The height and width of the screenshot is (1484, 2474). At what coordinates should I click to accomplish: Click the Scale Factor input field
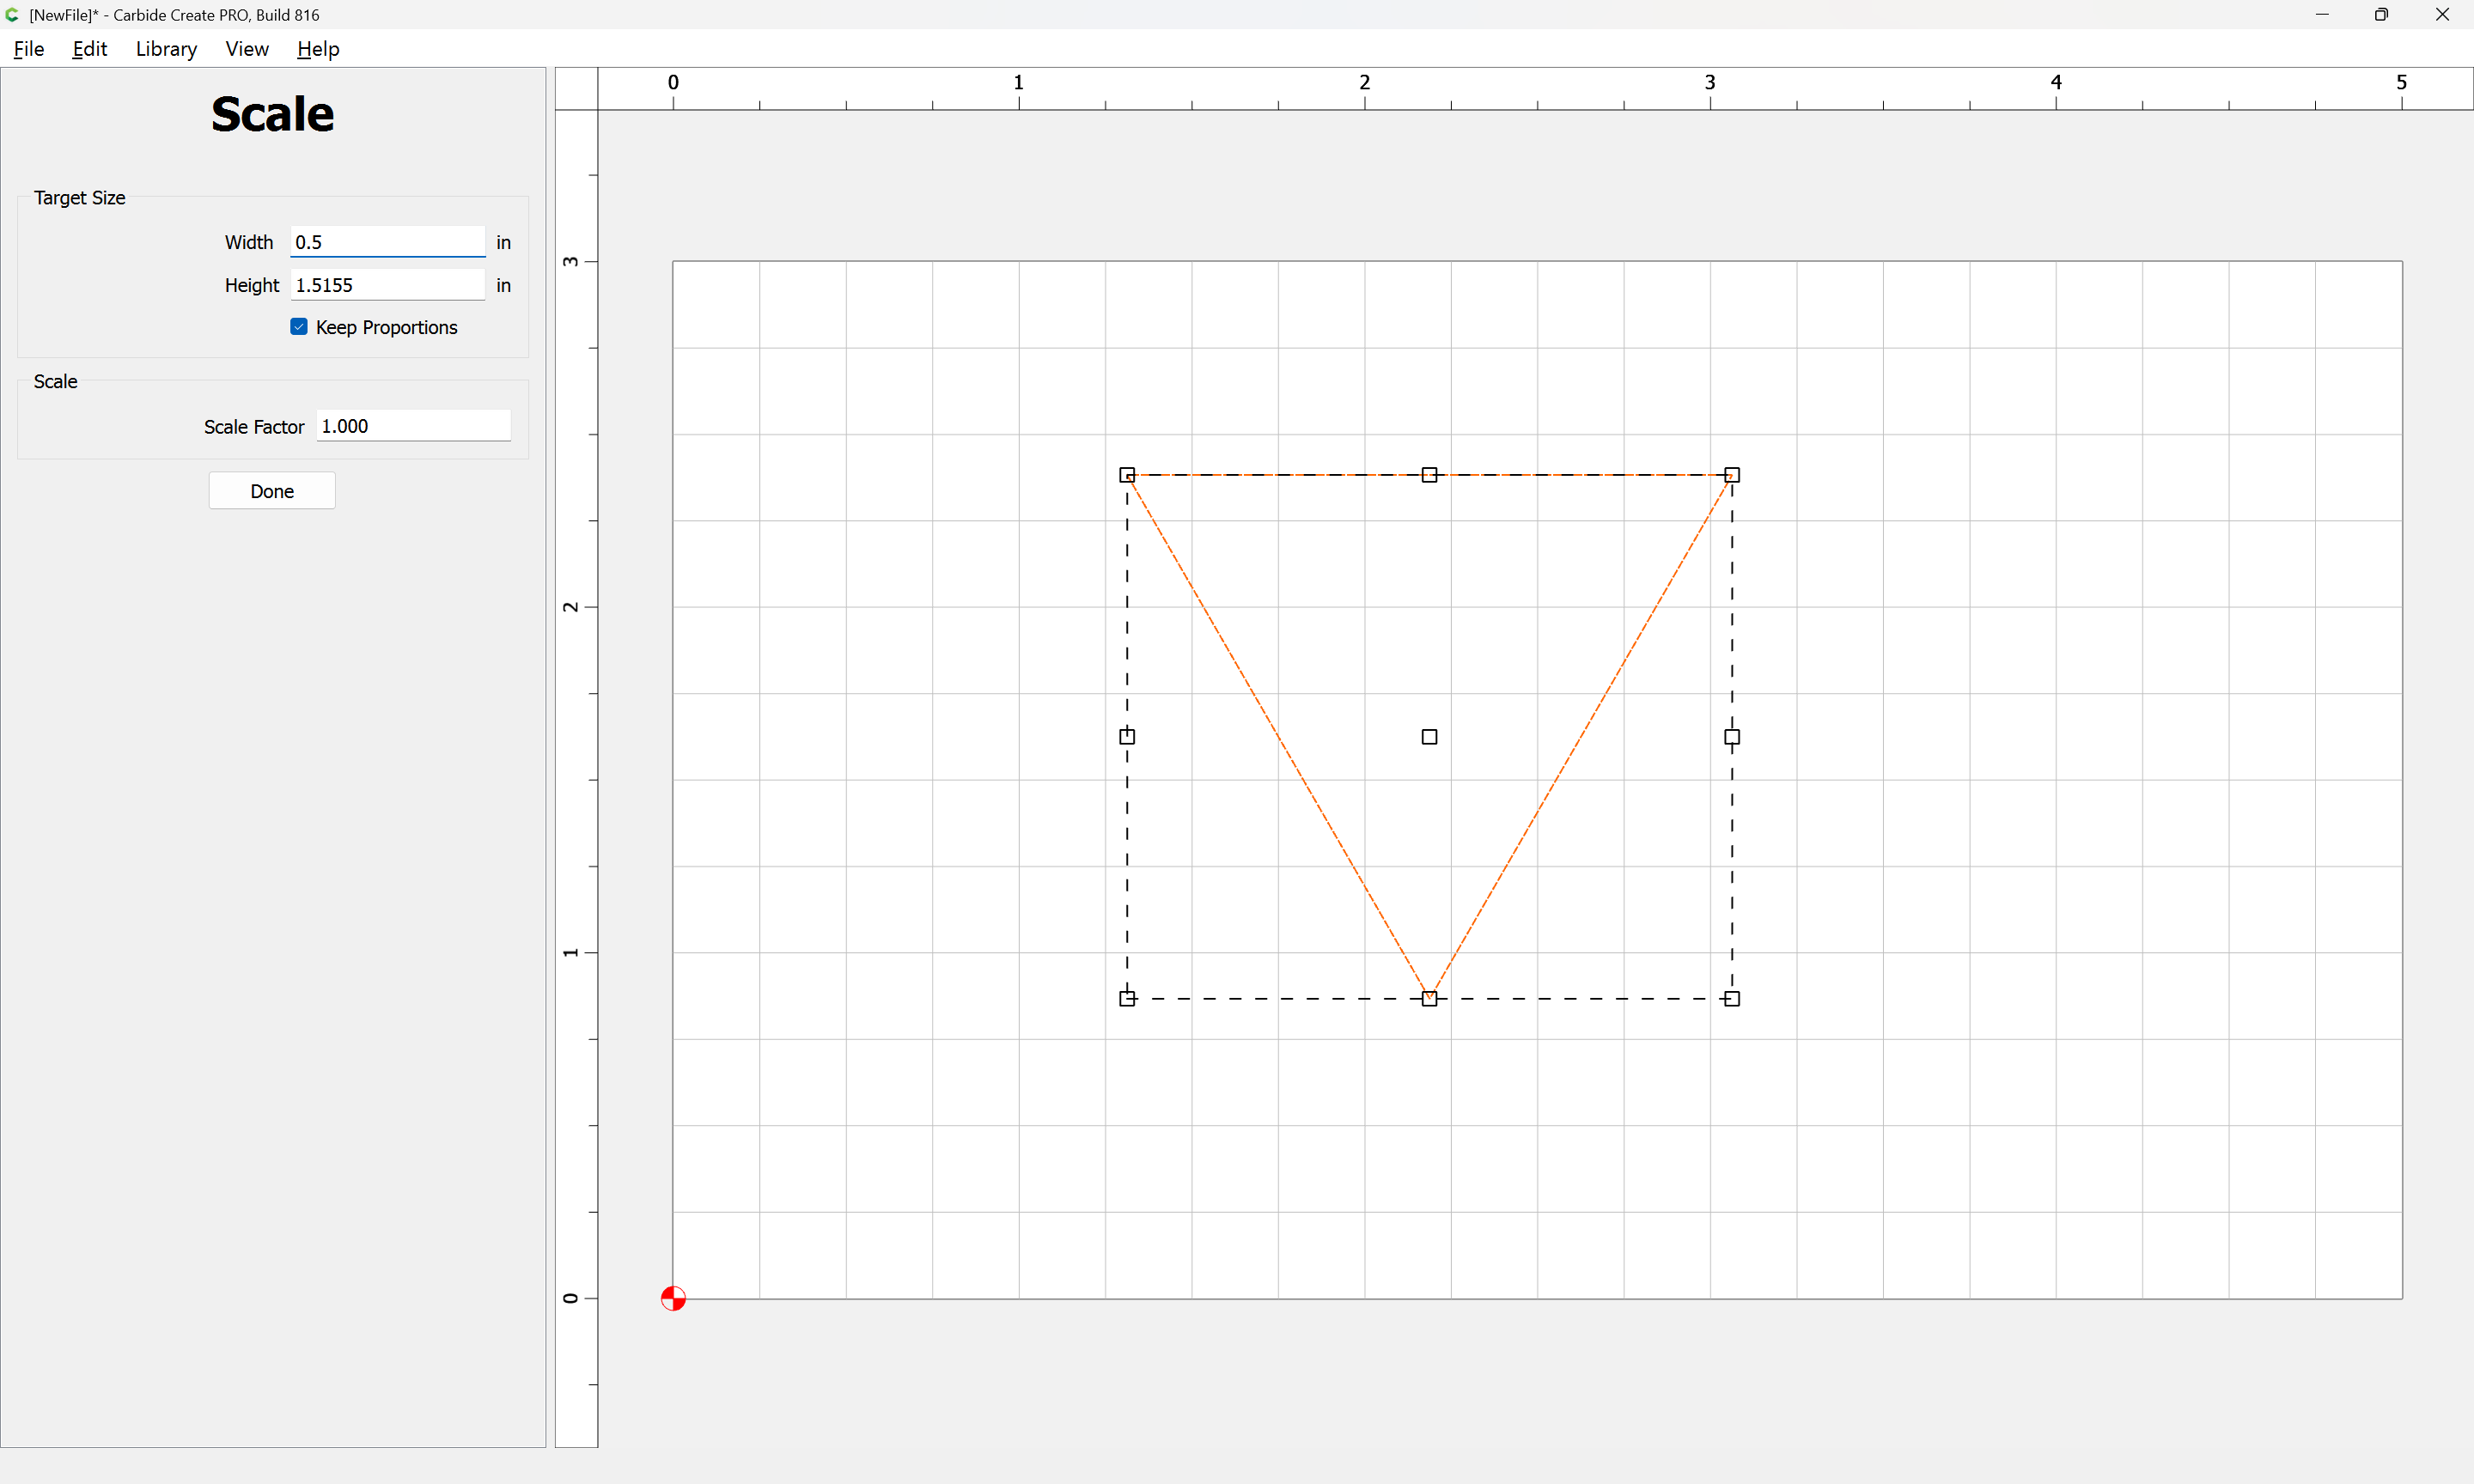[x=414, y=426]
